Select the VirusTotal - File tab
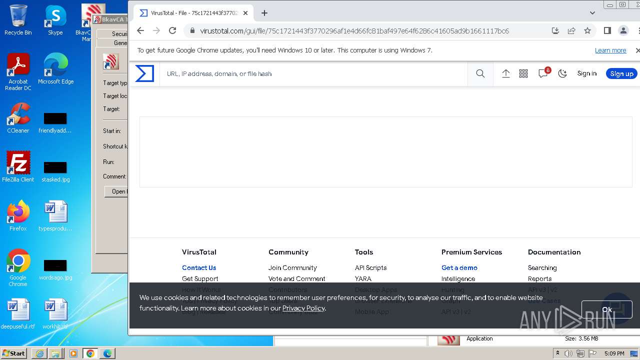The height and width of the screenshot is (360, 640). point(194,13)
